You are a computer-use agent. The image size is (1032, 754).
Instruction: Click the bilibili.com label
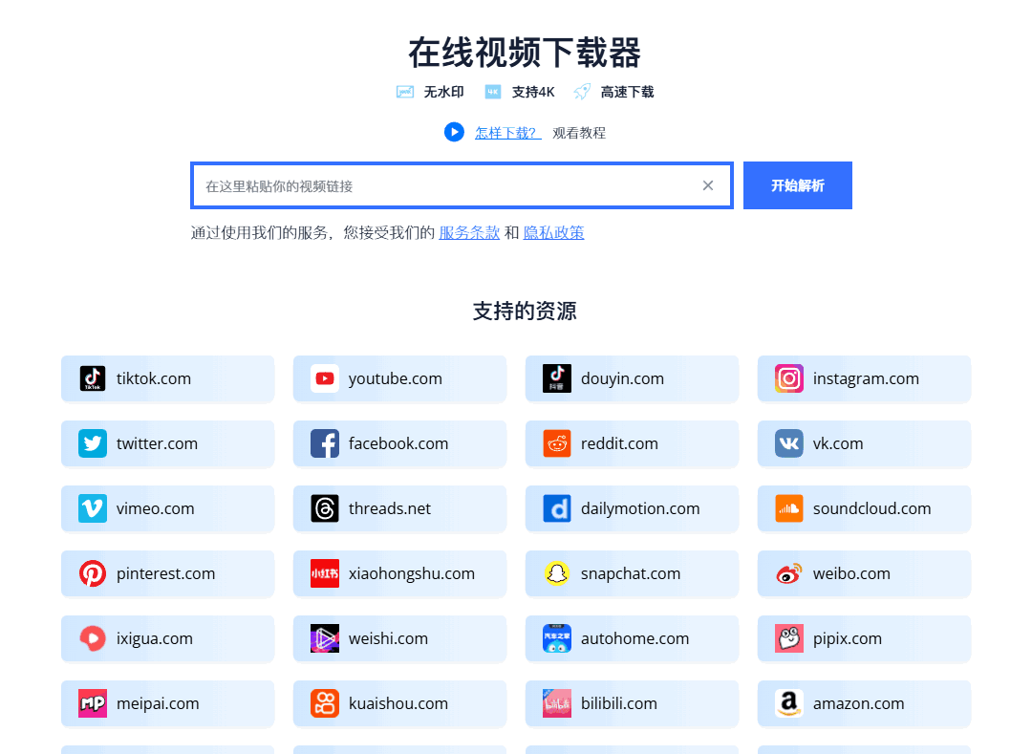click(x=619, y=703)
